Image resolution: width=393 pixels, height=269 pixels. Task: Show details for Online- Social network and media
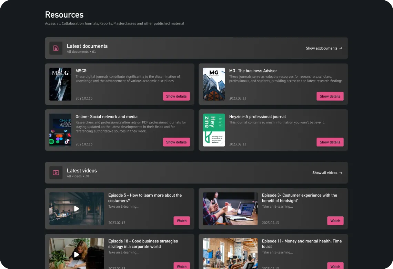tap(177, 142)
